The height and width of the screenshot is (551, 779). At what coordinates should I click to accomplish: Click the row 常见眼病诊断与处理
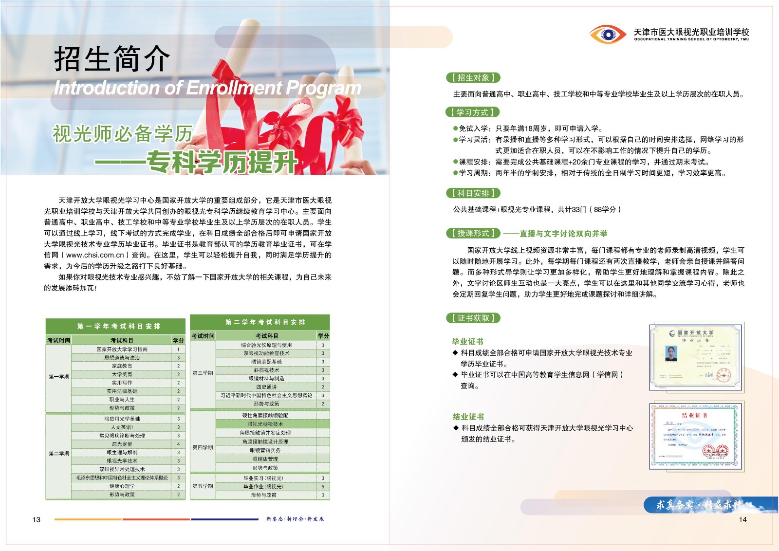tap(129, 436)
